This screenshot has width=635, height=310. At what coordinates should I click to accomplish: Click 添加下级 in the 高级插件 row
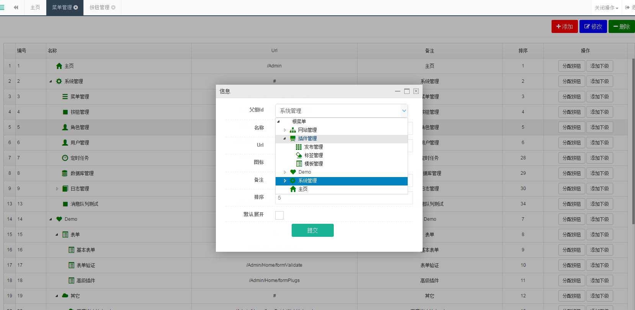point(599,280)
